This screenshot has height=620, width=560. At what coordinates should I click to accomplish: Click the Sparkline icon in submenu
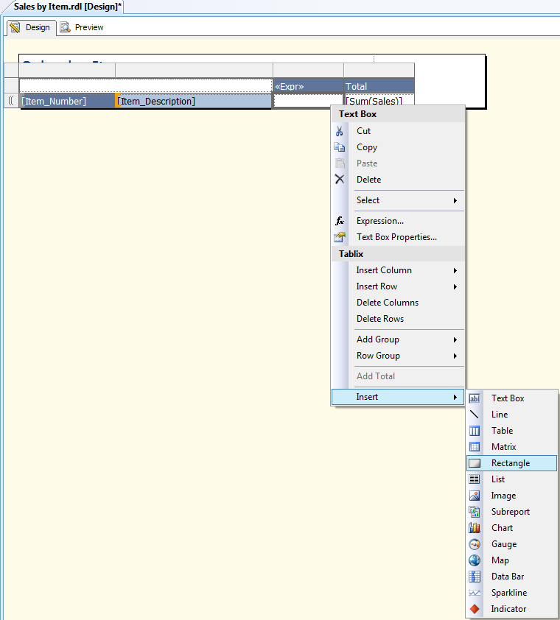click(x=475, y=593)
